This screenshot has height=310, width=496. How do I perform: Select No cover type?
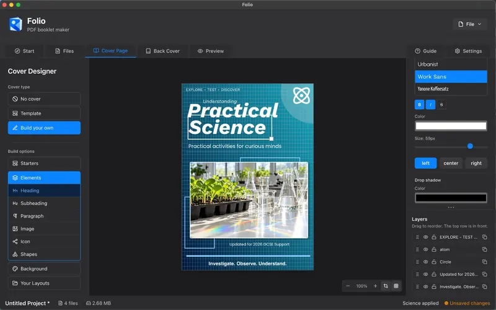coord(44,99)
